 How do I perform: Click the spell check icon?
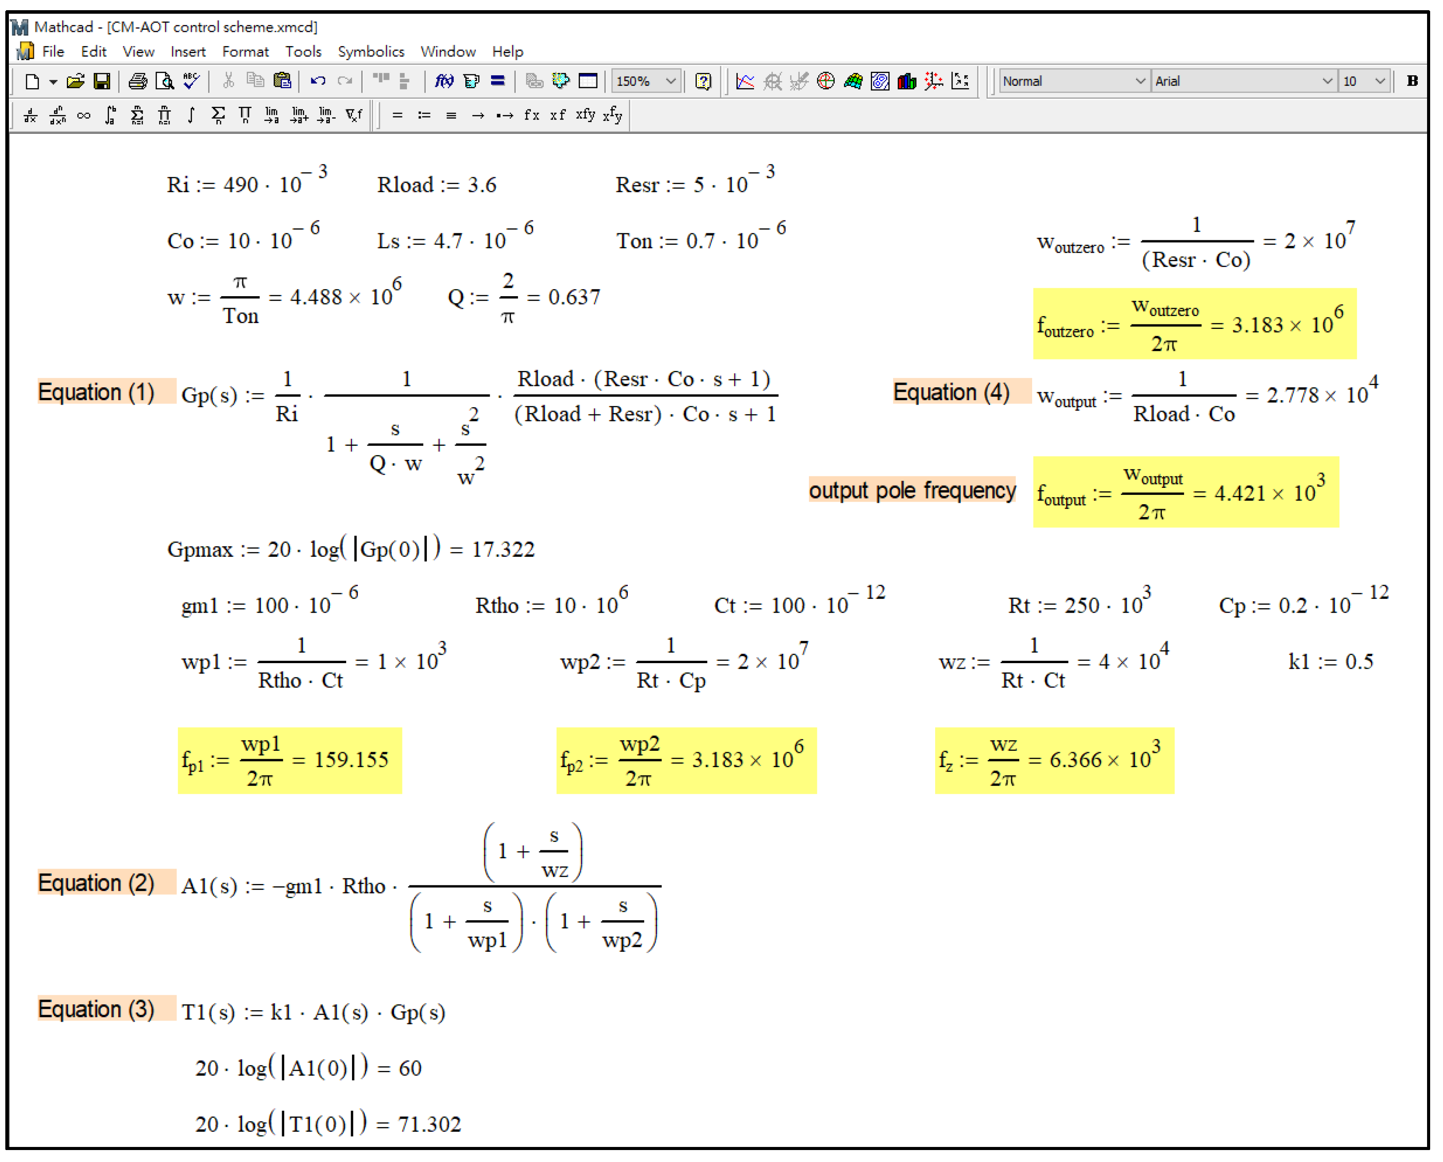tap(192, 81)
